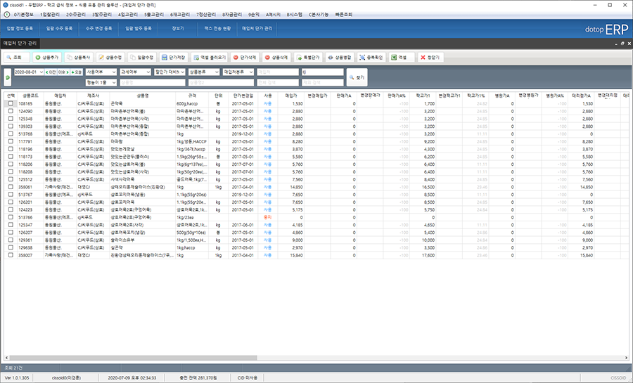Click the 창닫기 close window button
The height and width of the screenshot is (383, 633).
[x=429, y=57]
